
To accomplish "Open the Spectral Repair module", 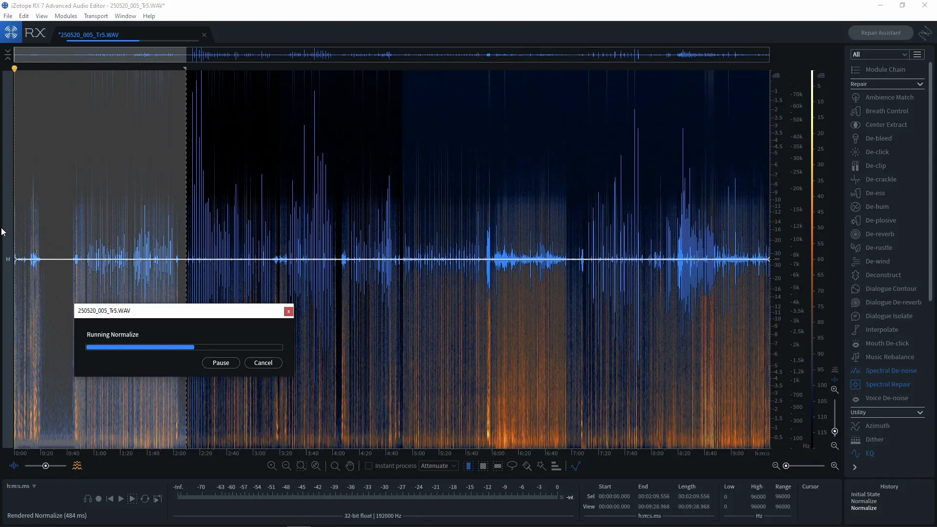I will coord(887,385).
